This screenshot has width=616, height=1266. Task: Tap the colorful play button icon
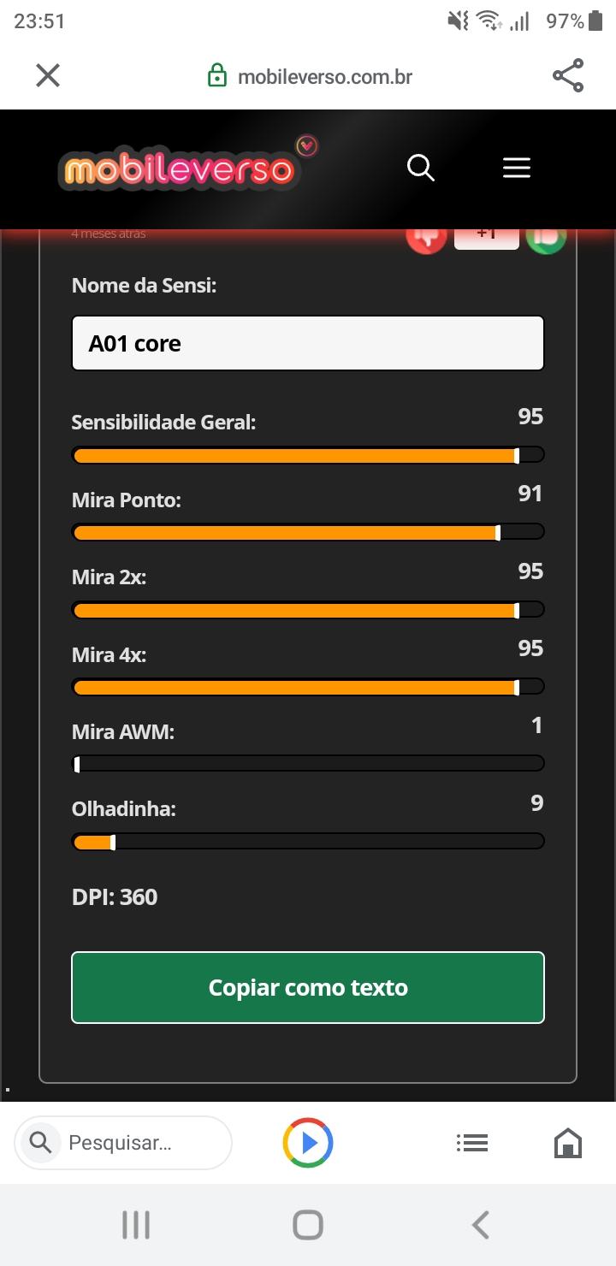pos(308,1142)
